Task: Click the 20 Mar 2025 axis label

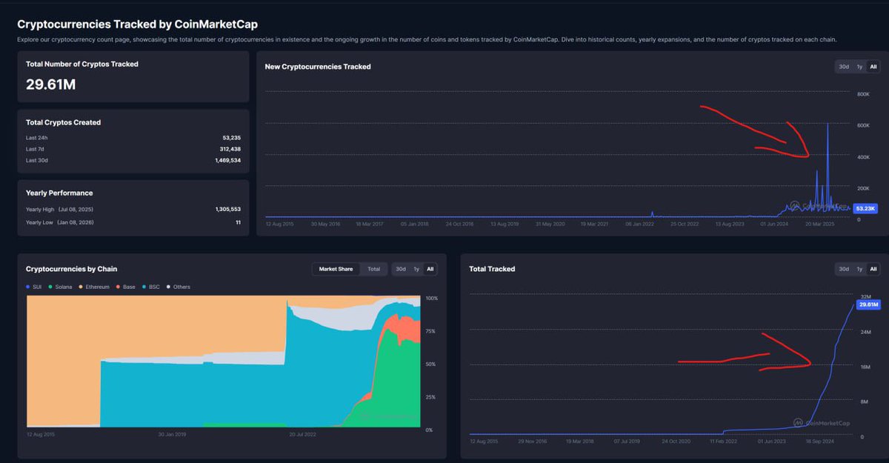Action: 819,223
